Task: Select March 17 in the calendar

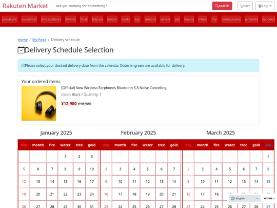Action: point(203,194)
